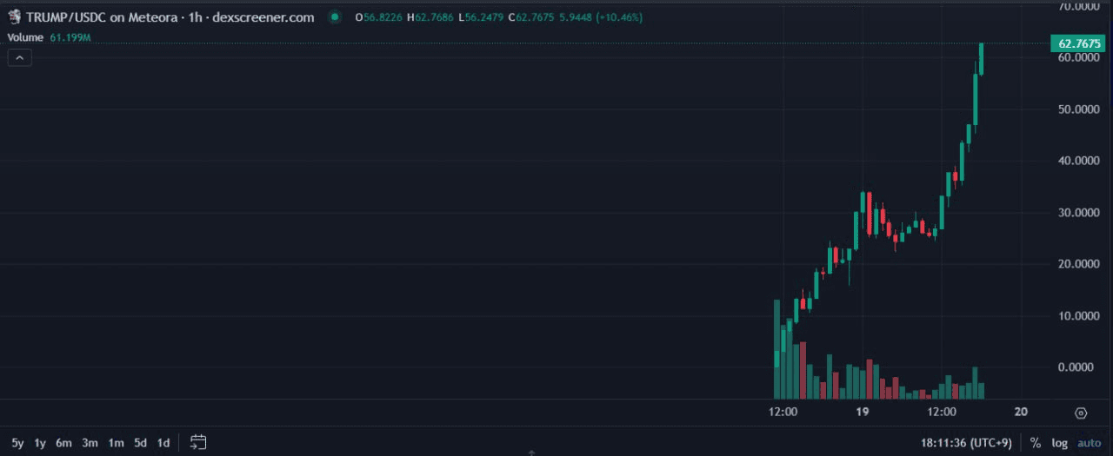
Task: Click the latest tall green candle
Action: coord(982,59)
